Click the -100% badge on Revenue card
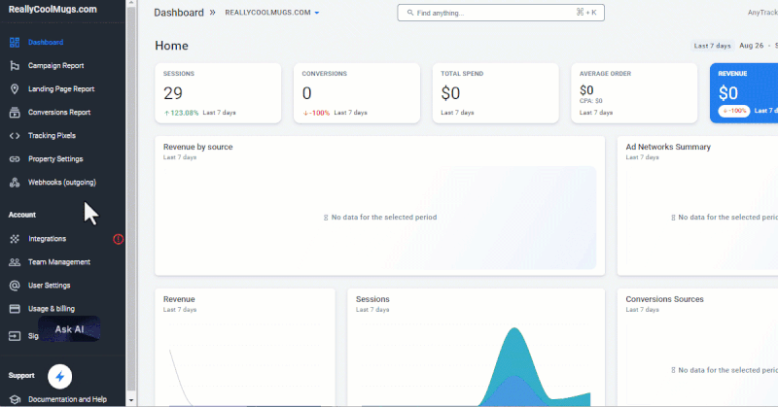 (x=734, y=111)
